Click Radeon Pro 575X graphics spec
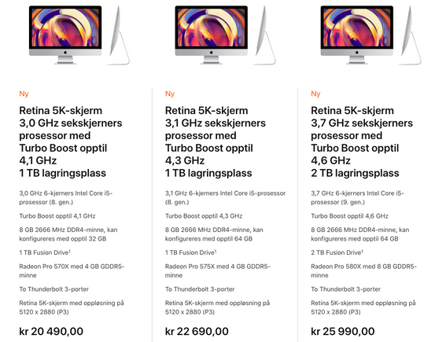The image size is (435, 342). tap(218, 270)
